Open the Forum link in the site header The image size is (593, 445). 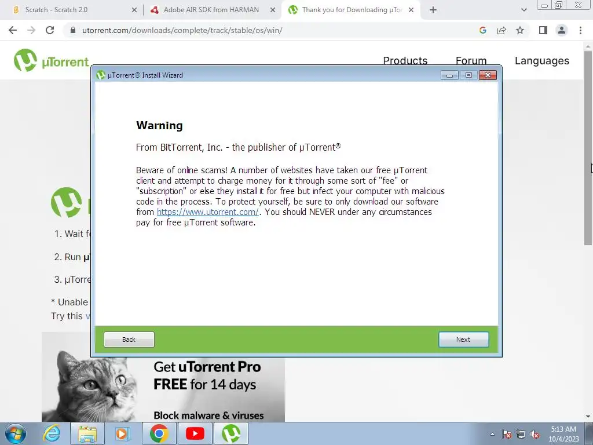click(471, 60)
